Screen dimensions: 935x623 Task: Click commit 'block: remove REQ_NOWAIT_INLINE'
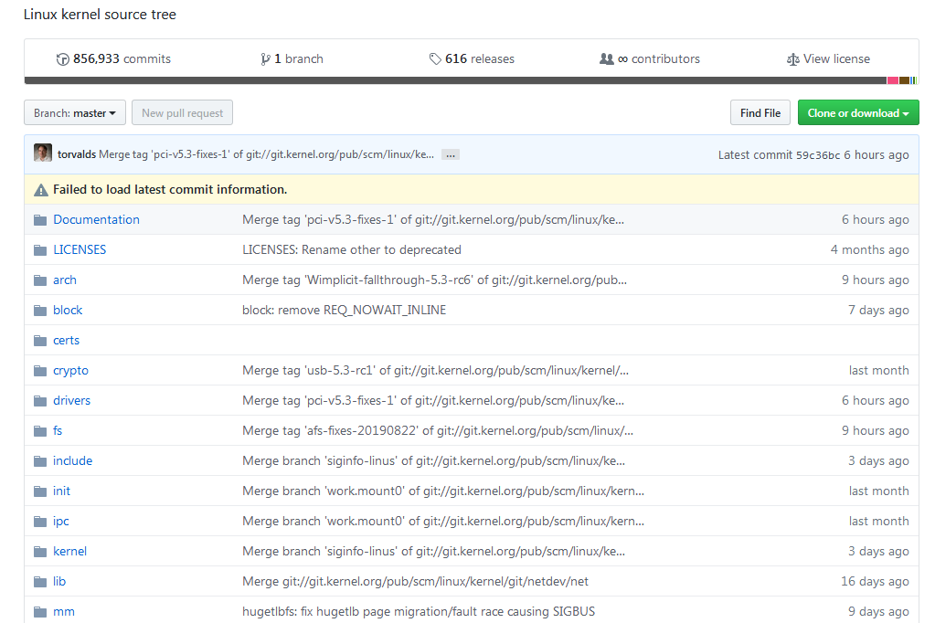344,310
